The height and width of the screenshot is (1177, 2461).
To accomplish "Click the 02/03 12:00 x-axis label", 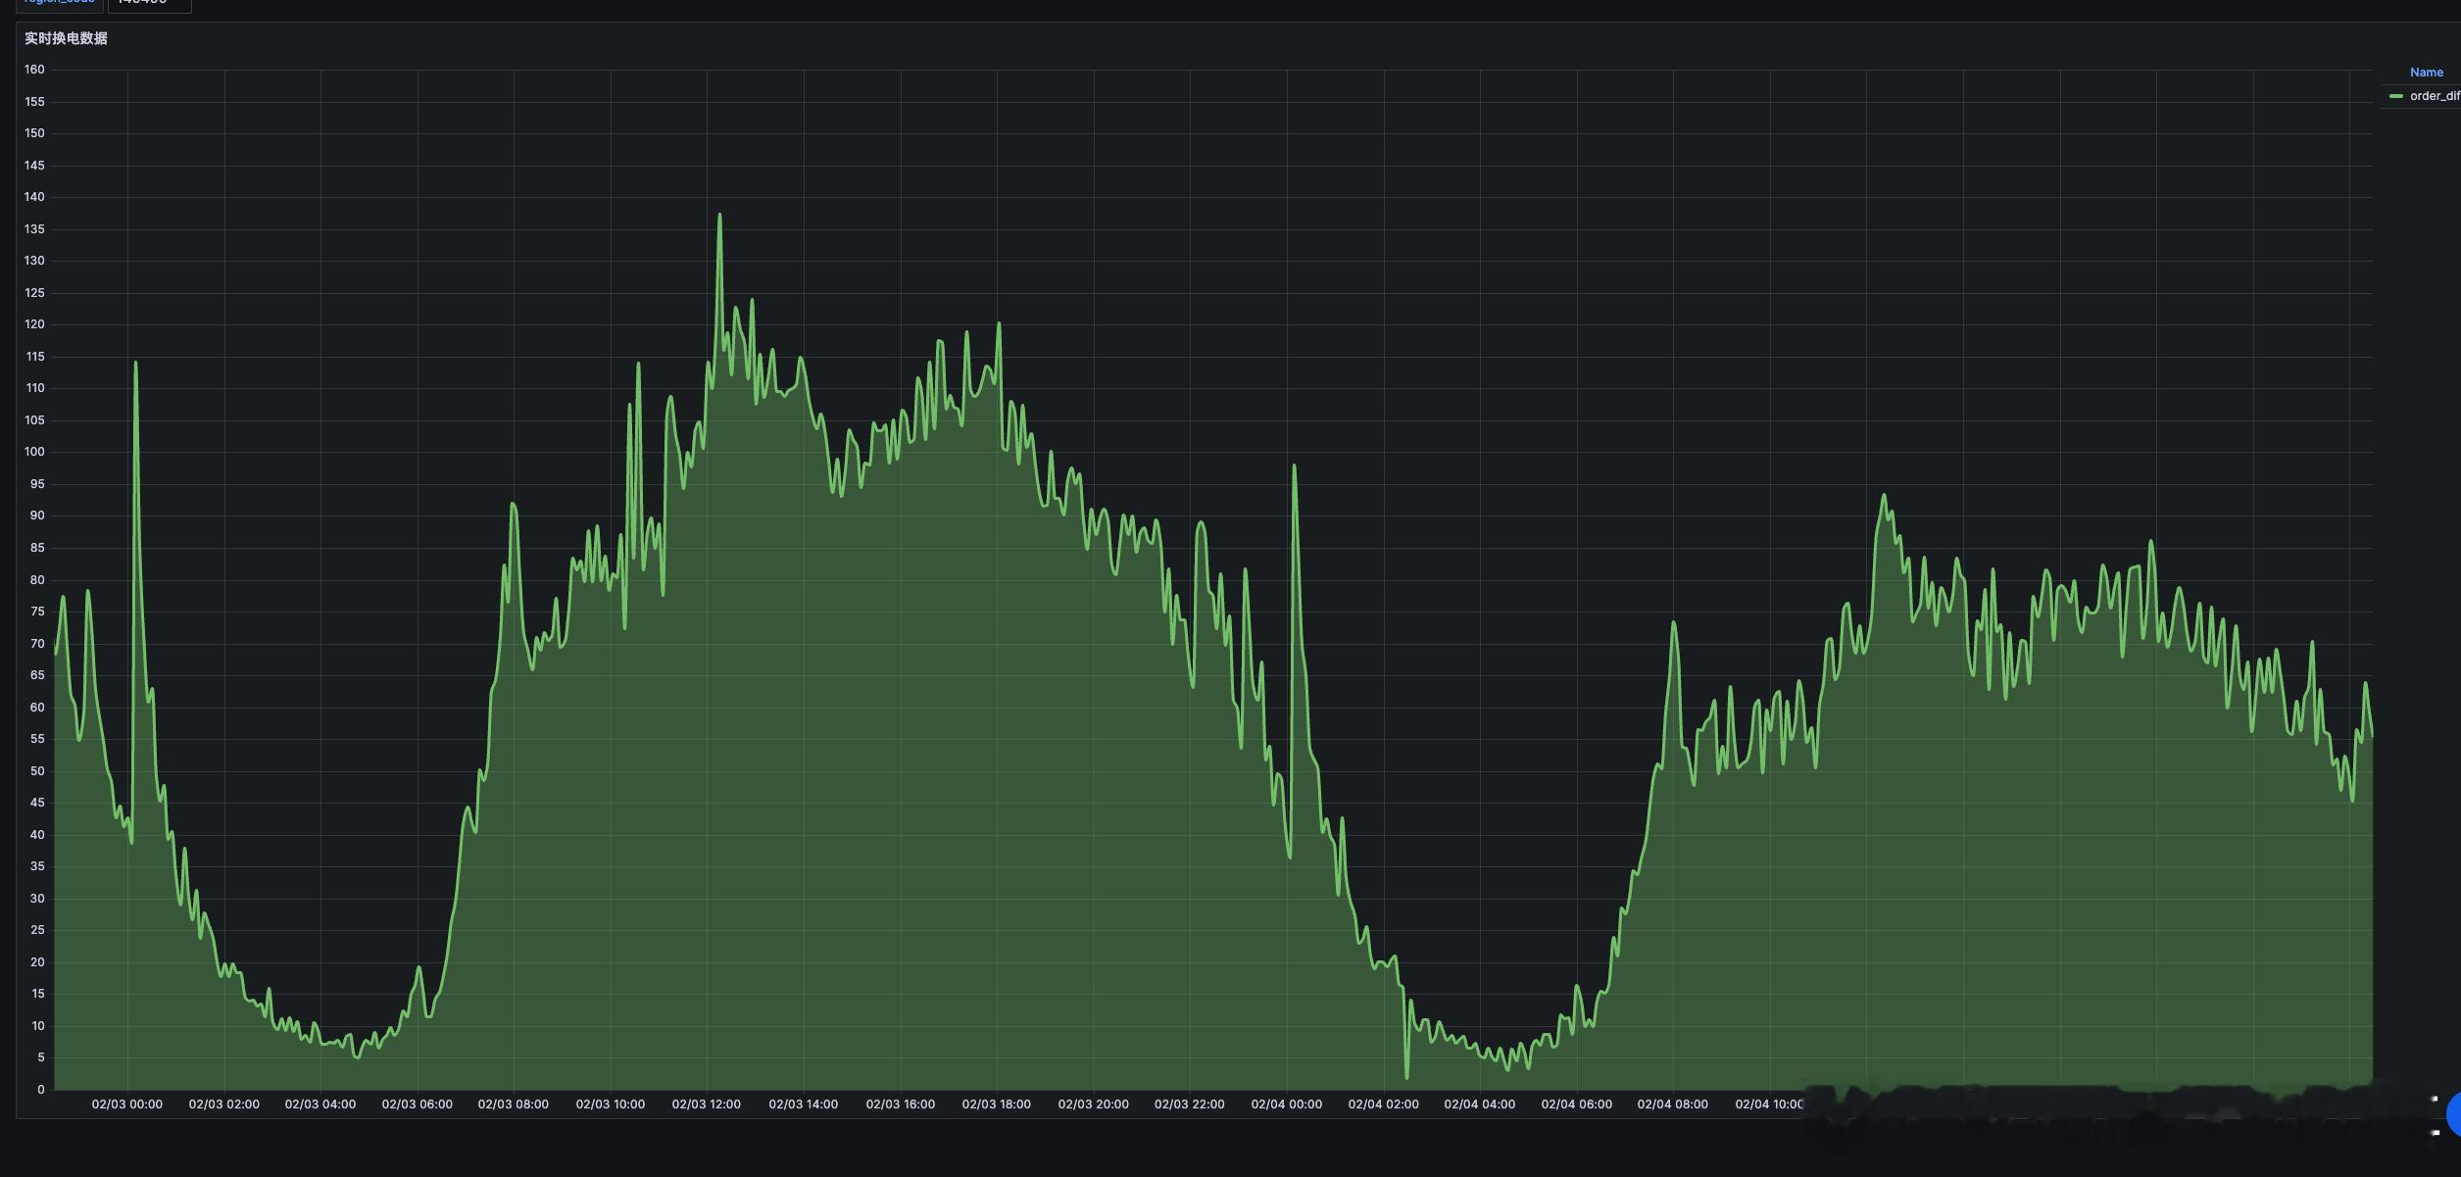I will 706,1104.
